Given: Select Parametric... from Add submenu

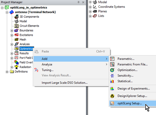Looking at the screenshot, I should [x=133, y=59].
